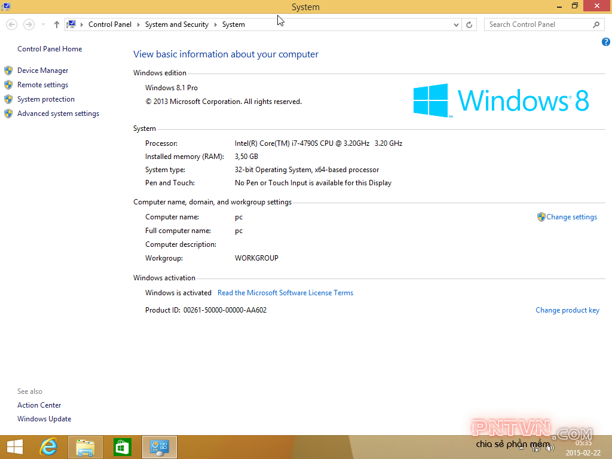The width and height of the screenshot is (612, 459).
Task: Open Advanced system settings
Action: [x=58, y=114]
